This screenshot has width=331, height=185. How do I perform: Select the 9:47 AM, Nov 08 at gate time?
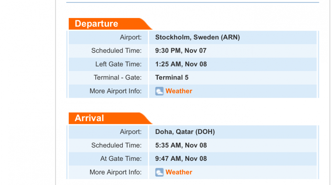coord(181,159)
